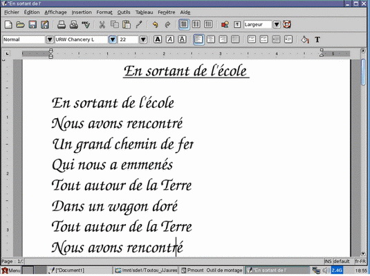This screenshot has width=370, height=276.
Task: Run the spell check tool
Action: (86, 24)
